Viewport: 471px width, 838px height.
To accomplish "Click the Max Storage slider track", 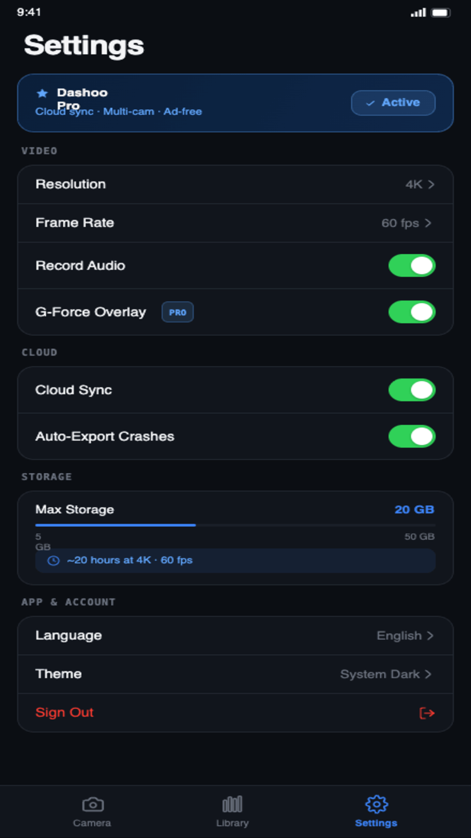I will tap(235, 525).
